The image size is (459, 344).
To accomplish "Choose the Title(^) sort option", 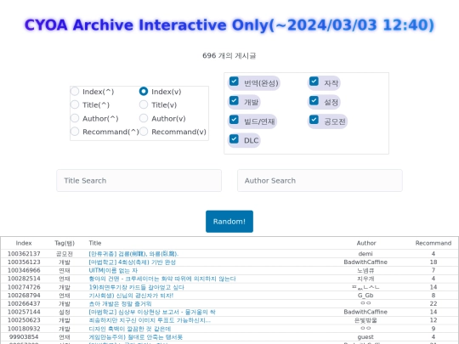I will 75,104.
